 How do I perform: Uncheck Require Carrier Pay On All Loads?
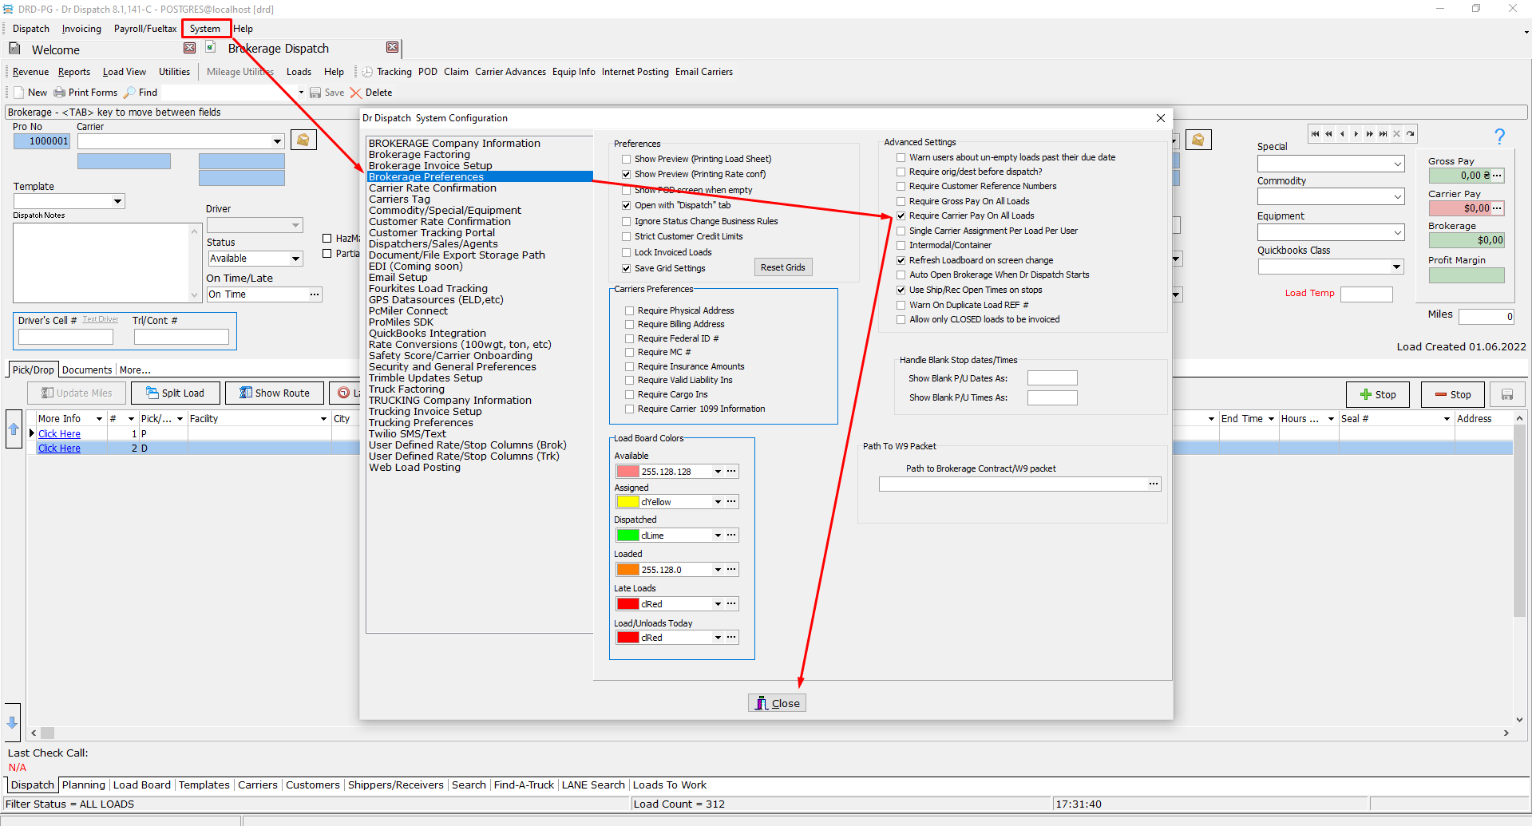tap(901, 216)
